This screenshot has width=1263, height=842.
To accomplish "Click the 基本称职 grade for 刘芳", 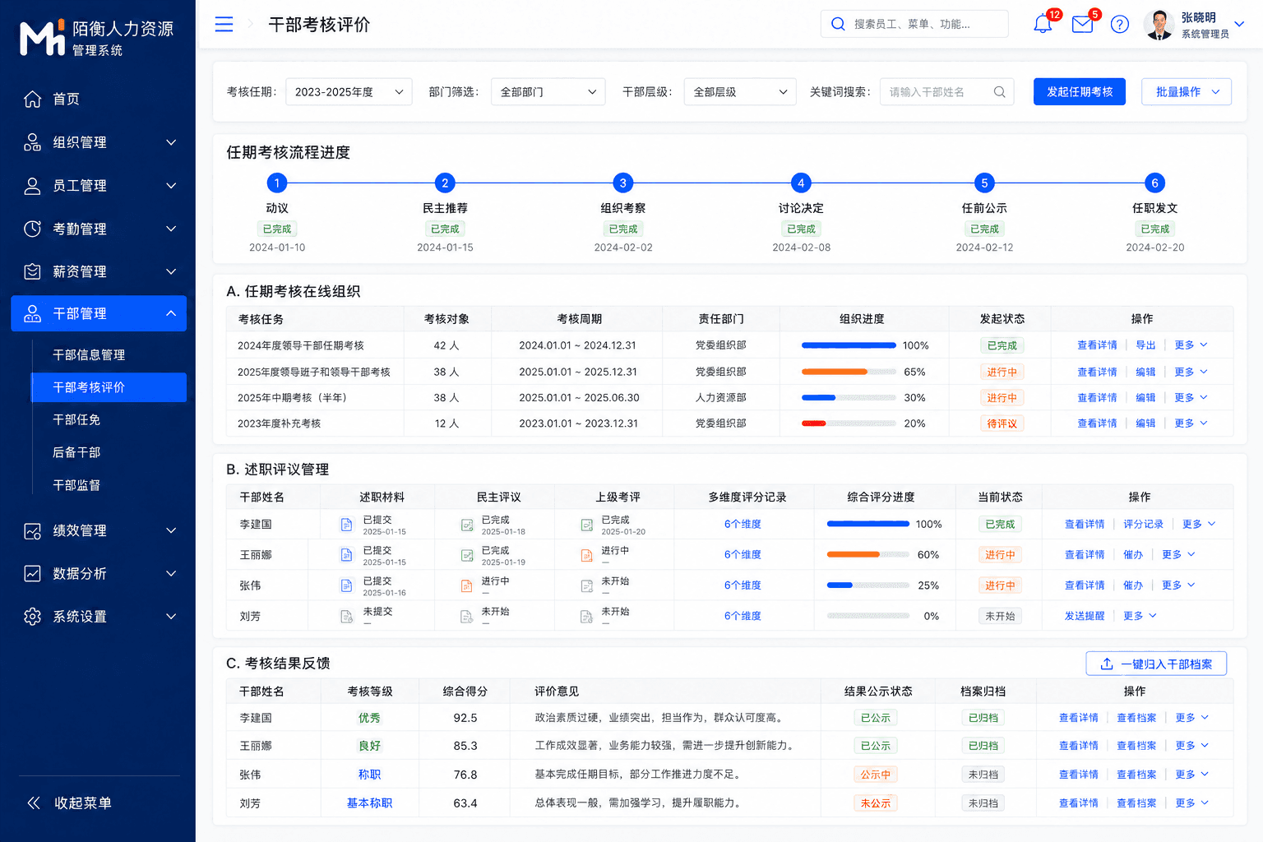I will pos(369,803).
